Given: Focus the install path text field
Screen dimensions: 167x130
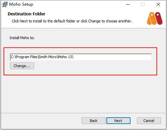Looking at the screenshot, I should [81, 57].
